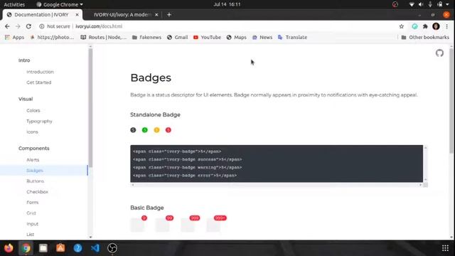Launch Visual Studio Code from dock

point(95,248)
